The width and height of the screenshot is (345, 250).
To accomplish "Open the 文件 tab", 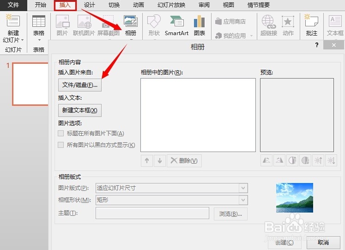I will click(x=13, y=5).
